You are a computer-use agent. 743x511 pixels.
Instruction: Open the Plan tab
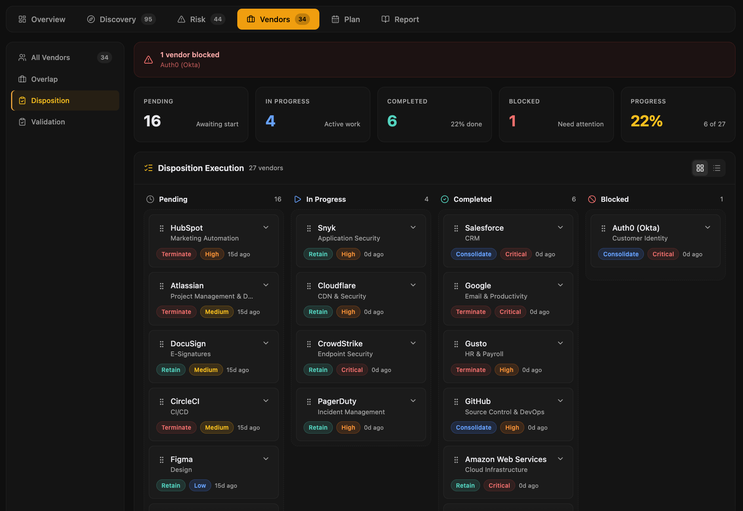[346, 19]
